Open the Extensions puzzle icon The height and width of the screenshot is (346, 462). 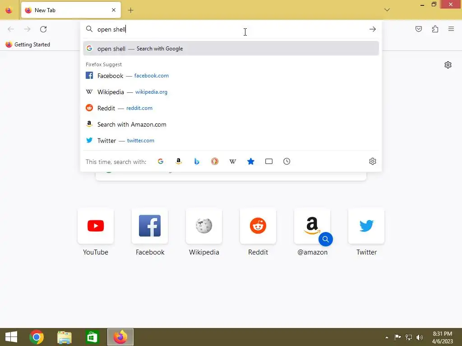point(435,29)
